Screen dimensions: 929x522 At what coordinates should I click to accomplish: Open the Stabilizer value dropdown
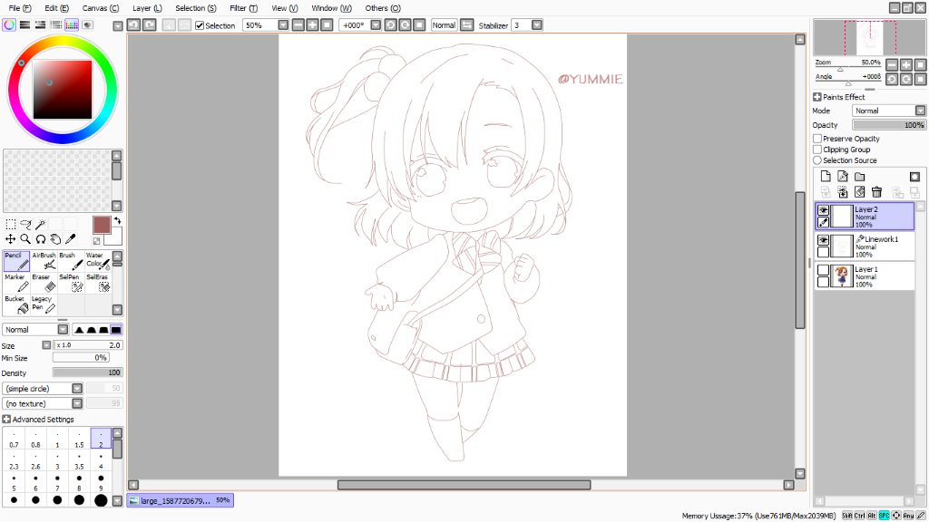(x=537, y=24)
